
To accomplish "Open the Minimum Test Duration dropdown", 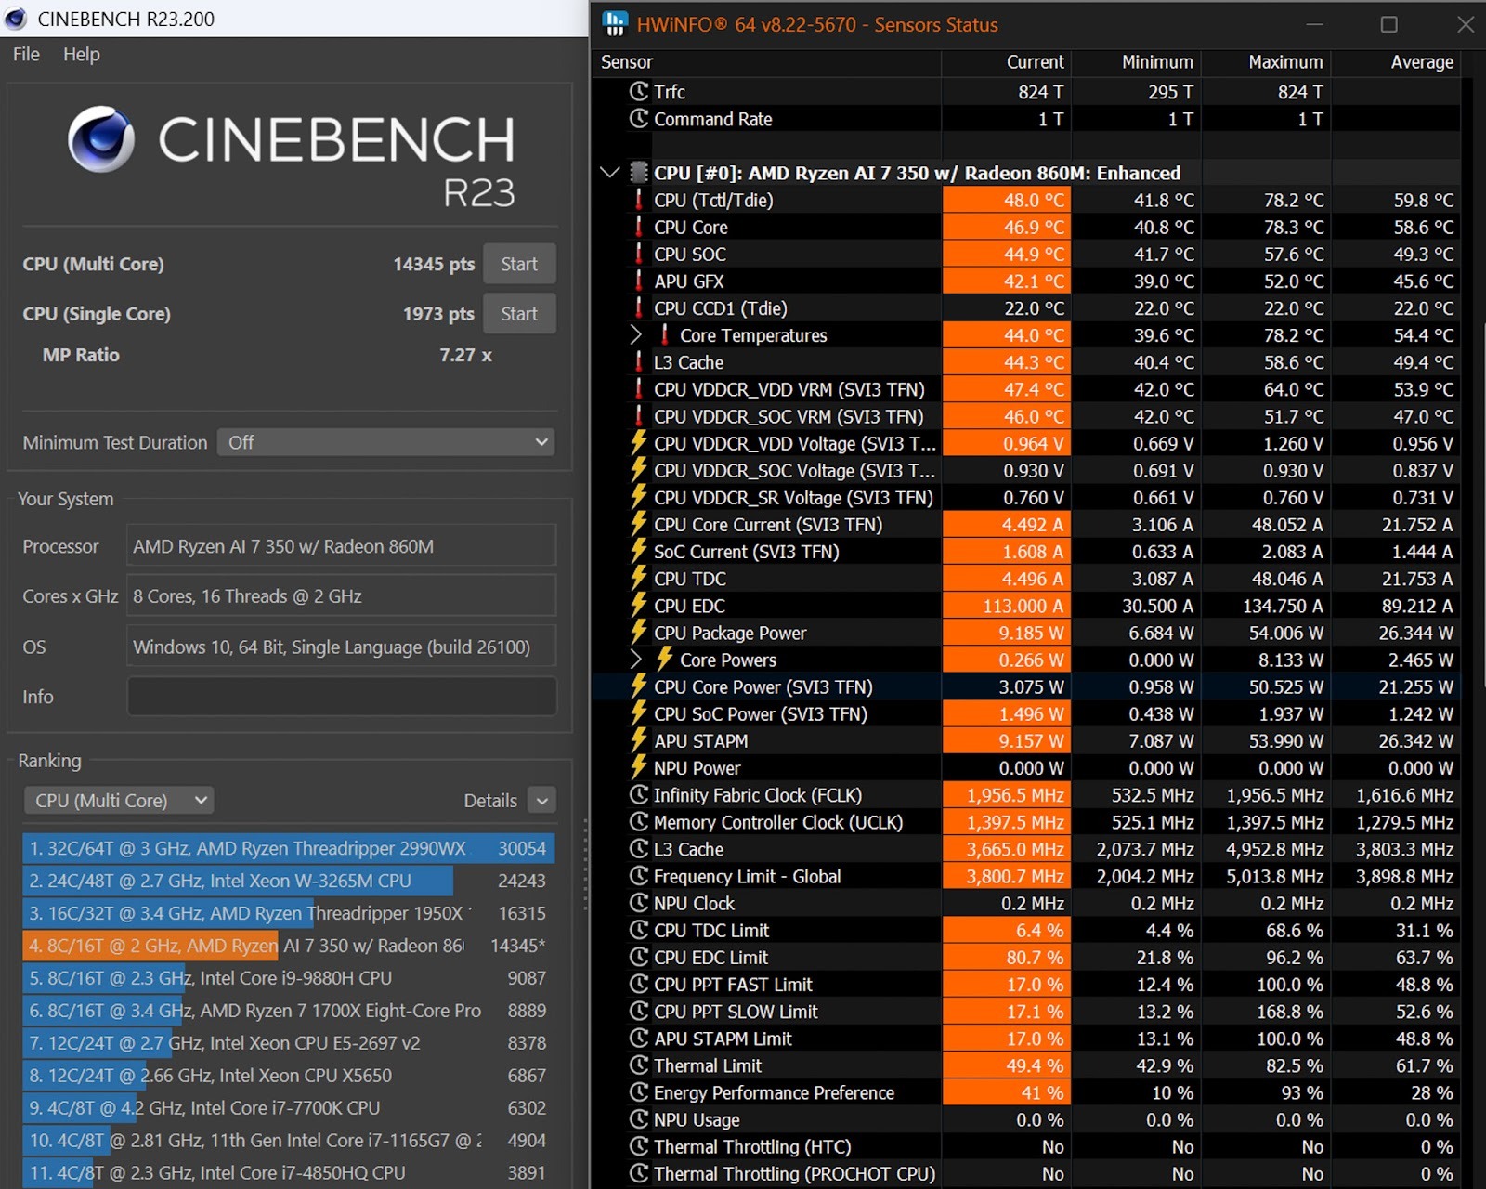I will 385,442.
